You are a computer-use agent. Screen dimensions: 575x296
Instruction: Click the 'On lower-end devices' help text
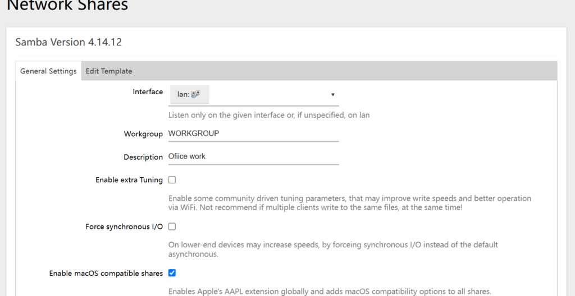tap(333, 249)
